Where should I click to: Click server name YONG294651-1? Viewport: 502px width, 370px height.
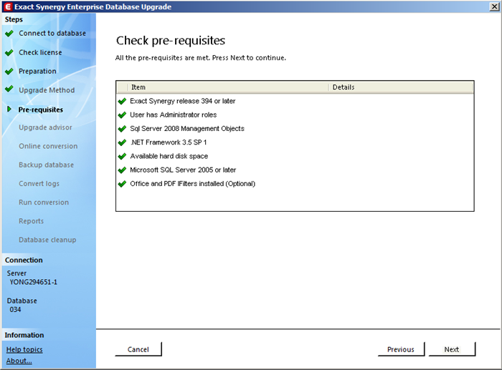point(33,282)
